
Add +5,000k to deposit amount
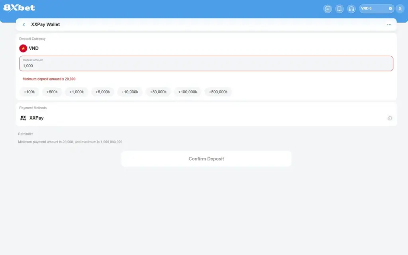click(102, 92)
